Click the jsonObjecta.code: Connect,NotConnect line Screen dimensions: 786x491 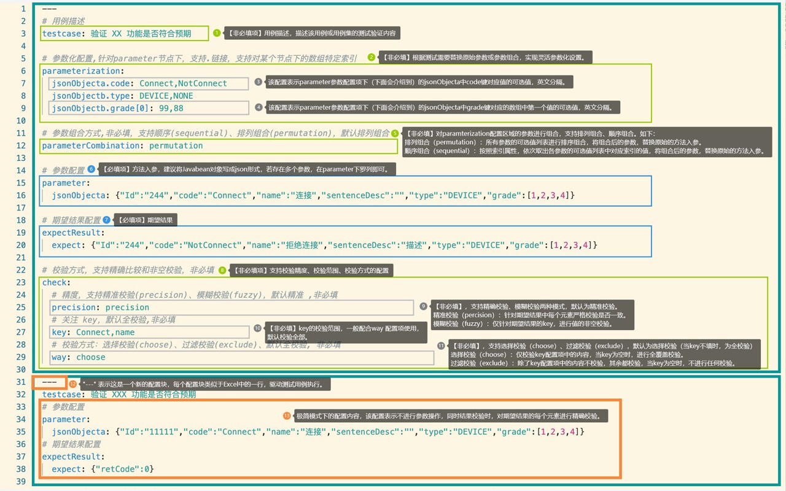pos(149,83)
